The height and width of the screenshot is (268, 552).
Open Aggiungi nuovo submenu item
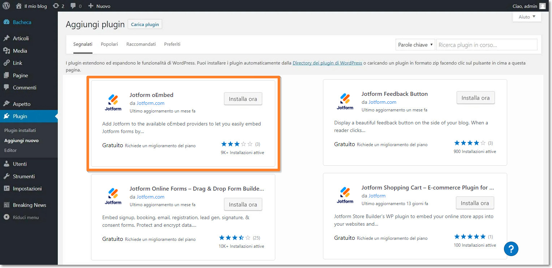(x=21, y=140)
